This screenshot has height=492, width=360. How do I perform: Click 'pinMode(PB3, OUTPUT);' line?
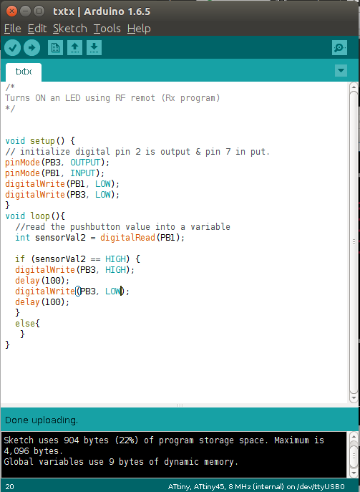(x=57, y=163)
